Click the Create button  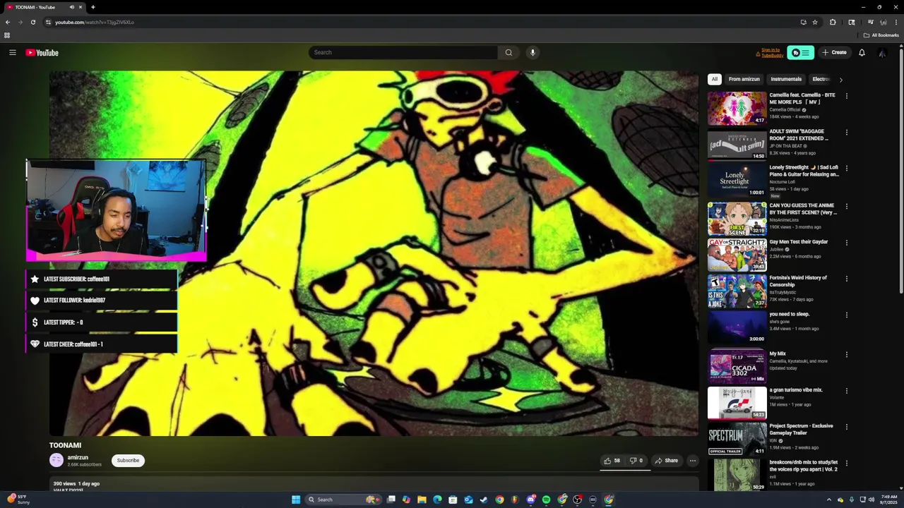834,52
